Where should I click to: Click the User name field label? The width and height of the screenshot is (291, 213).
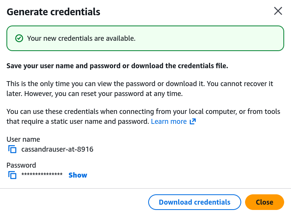[x=23, y=139]
